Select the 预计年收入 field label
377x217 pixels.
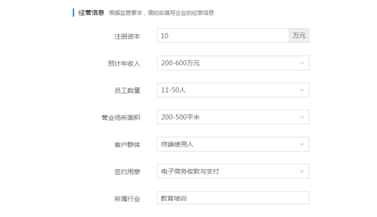point(124,64)
